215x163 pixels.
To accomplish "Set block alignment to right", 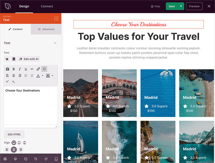I will [21, 150].
